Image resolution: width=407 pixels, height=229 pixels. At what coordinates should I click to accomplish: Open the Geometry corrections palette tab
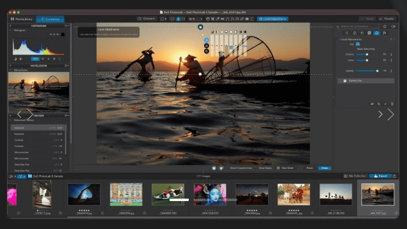[369, 33]
